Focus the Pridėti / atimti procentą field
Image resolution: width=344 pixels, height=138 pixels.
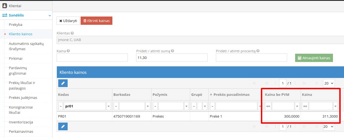coord(251,58)
